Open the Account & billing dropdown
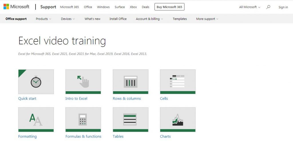The height and width of the screenshot is (141, 293). point(149,19)
